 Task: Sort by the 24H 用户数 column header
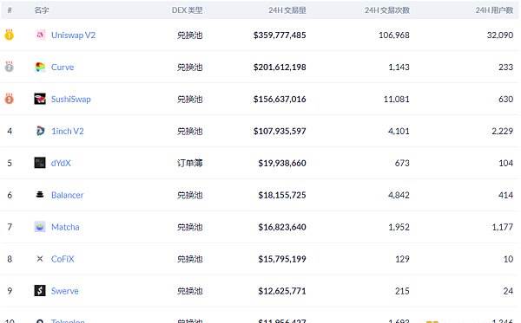click(494, 10)
